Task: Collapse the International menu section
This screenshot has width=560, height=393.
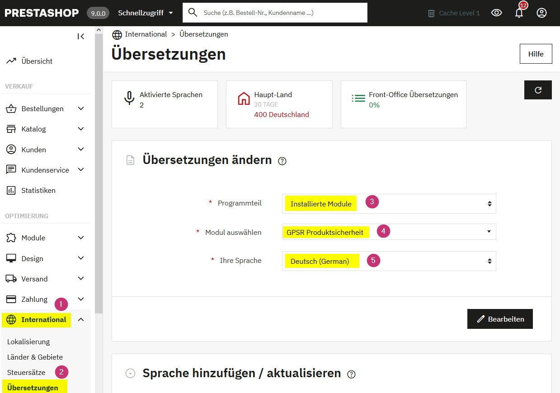Action: [81, 320]
